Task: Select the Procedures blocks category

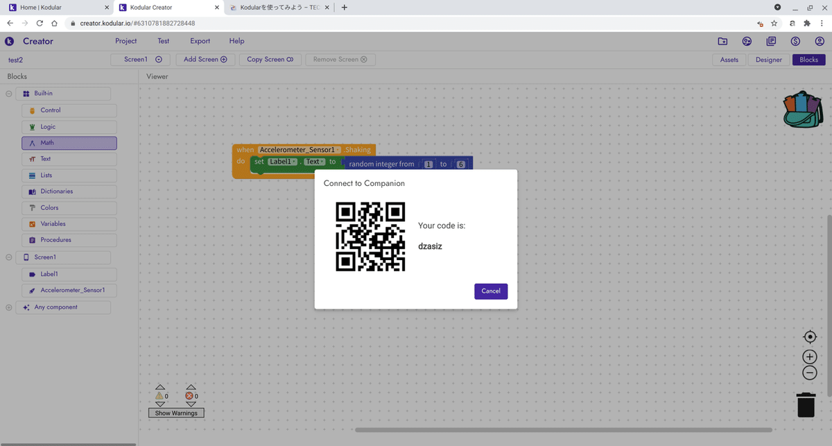Action: pos(69,240)
